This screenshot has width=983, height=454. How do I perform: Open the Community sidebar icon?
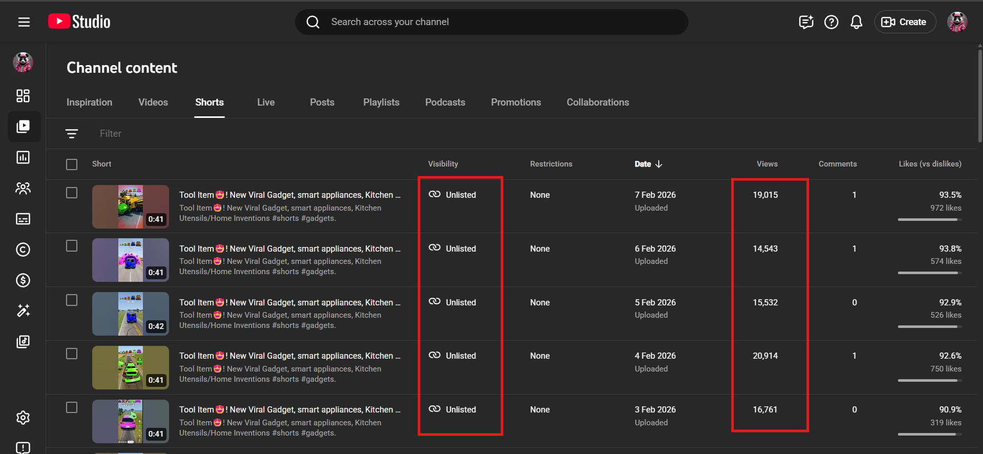(23, 188)
